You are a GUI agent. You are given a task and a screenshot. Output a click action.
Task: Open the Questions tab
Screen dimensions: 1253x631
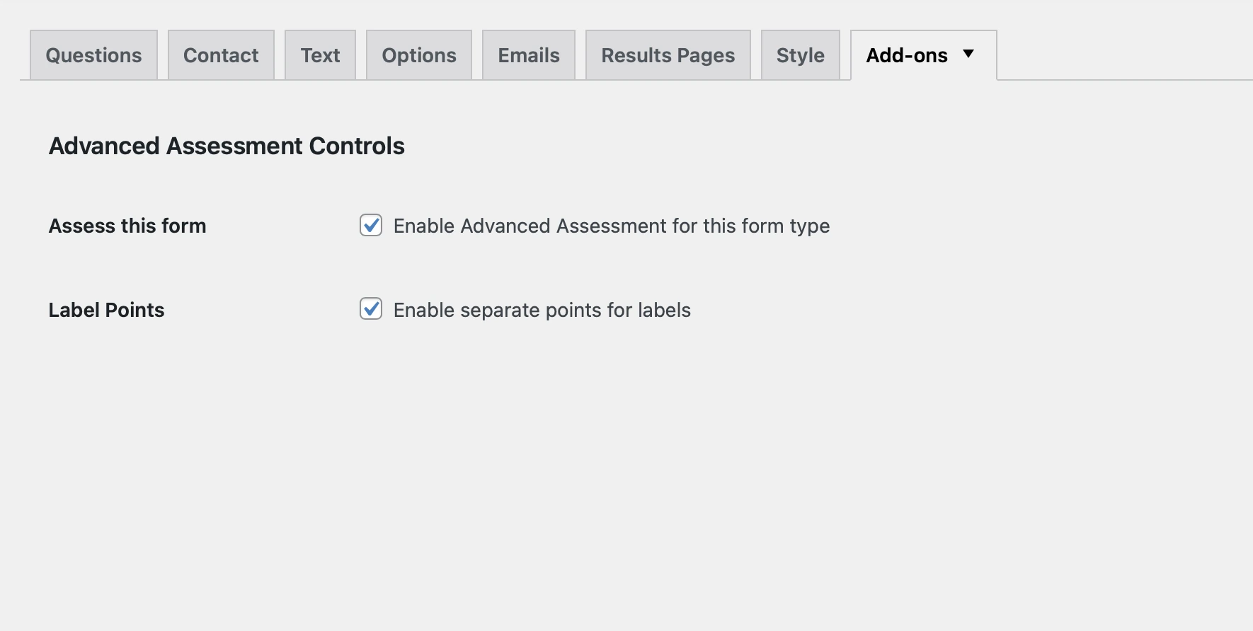tap(93, 55)
